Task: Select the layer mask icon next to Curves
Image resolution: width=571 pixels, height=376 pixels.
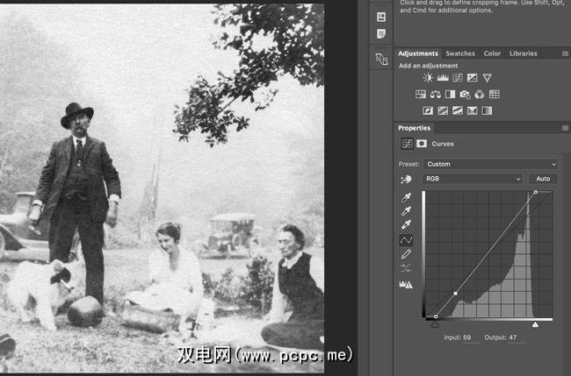Action: pos(422,144)
